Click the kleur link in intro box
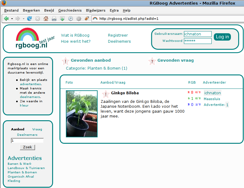Image resolution: width=244 pixels, height=188 pixels. pyautogui.click(x=24, y=105)
